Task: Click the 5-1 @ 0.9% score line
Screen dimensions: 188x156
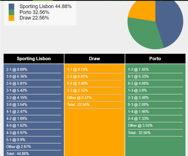Action: click(16, 140)
